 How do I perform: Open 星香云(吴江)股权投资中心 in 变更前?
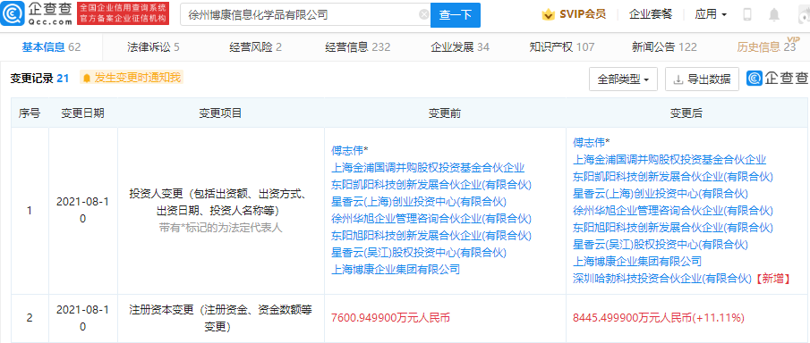(419, 252)
